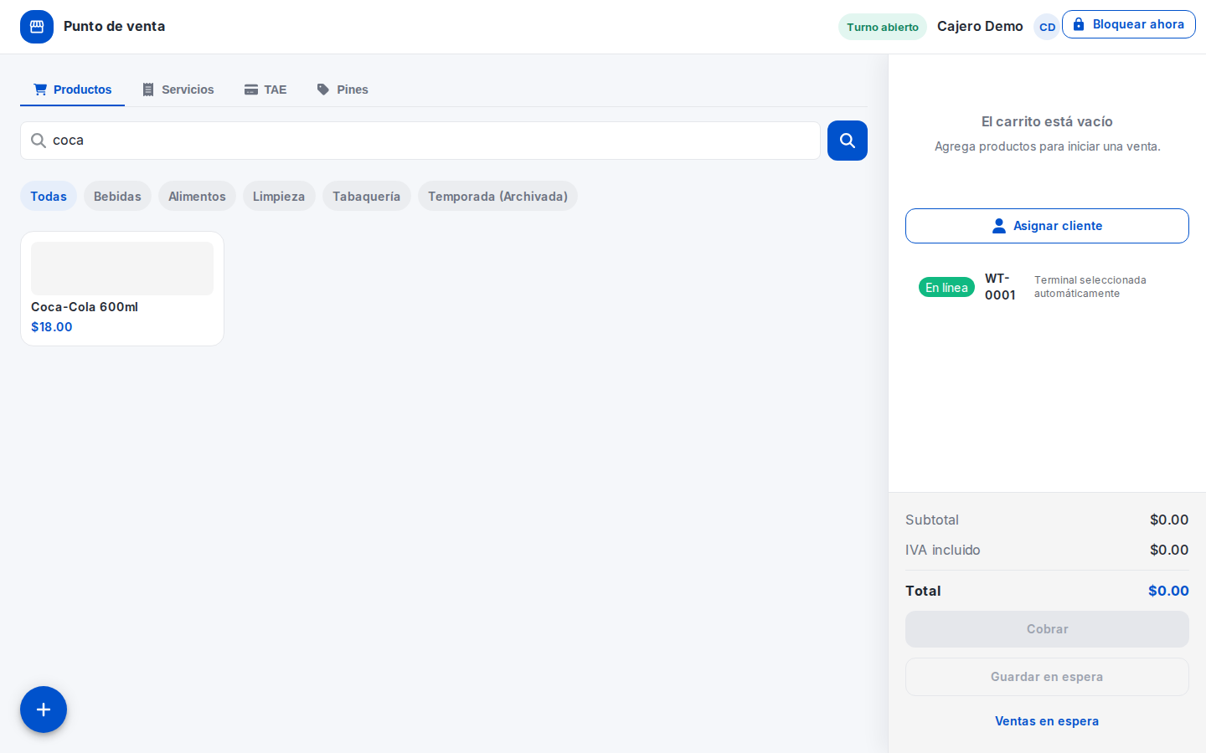Screen dimensions: 1206x753
Task: Click the Punto de venta store logo
Action: pos(37,27)
